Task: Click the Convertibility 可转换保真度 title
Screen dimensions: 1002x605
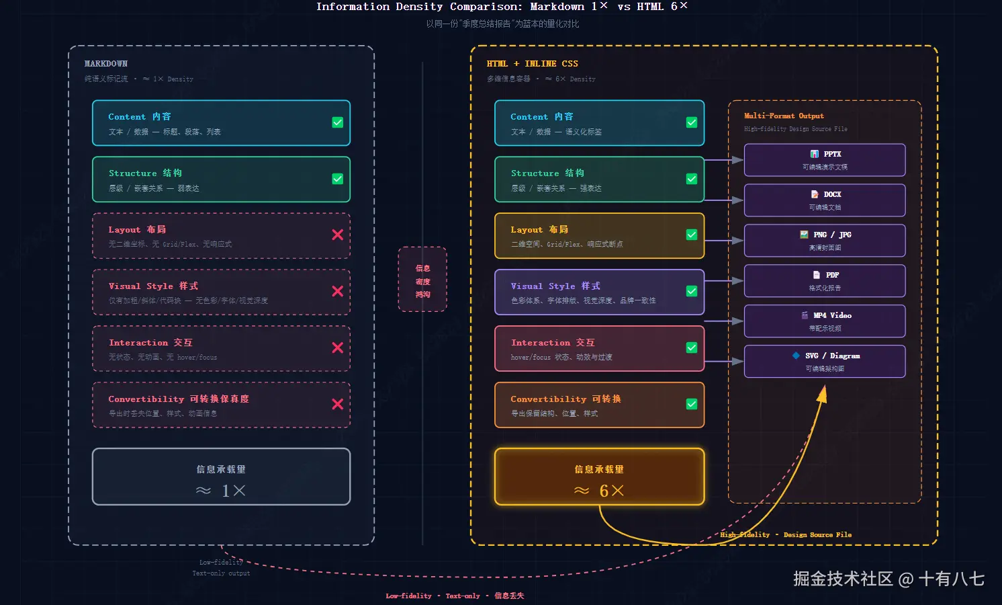Action: point(179,399)
